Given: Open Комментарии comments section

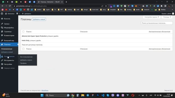Looking at the screenshot, I should point(9,35).
